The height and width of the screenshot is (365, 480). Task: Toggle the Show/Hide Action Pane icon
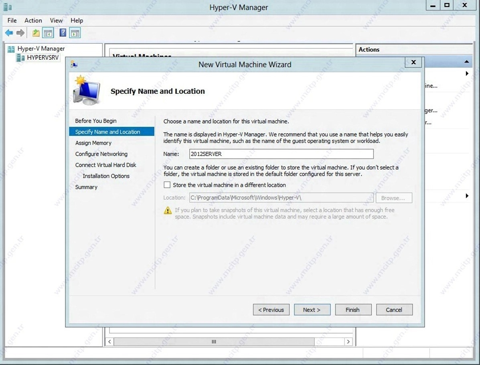point(75,33)
